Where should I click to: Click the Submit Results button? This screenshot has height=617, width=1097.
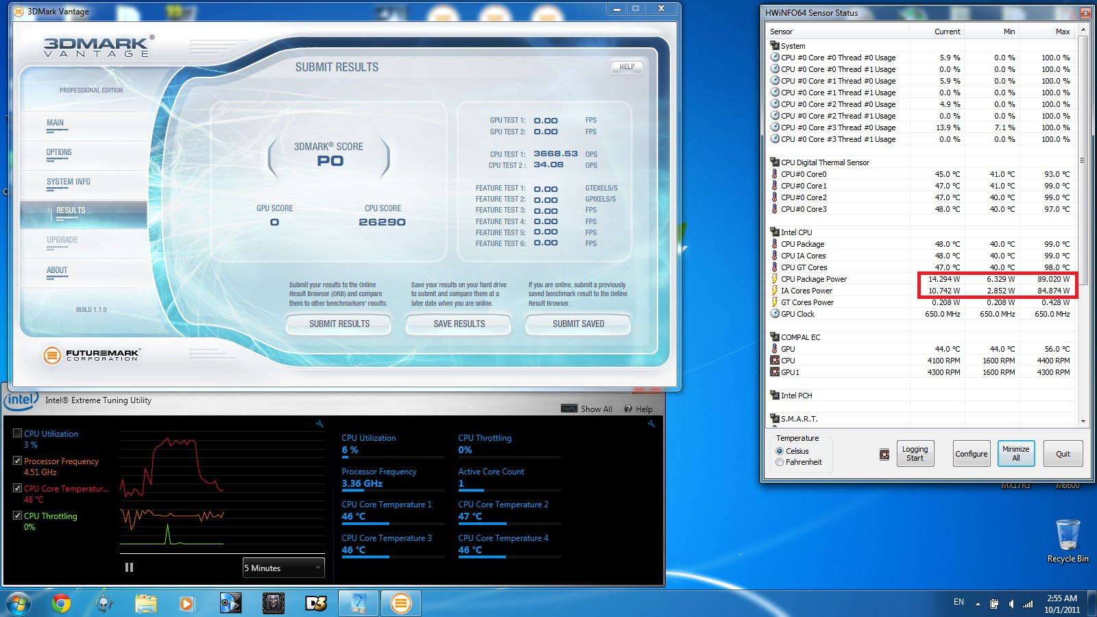339,324
